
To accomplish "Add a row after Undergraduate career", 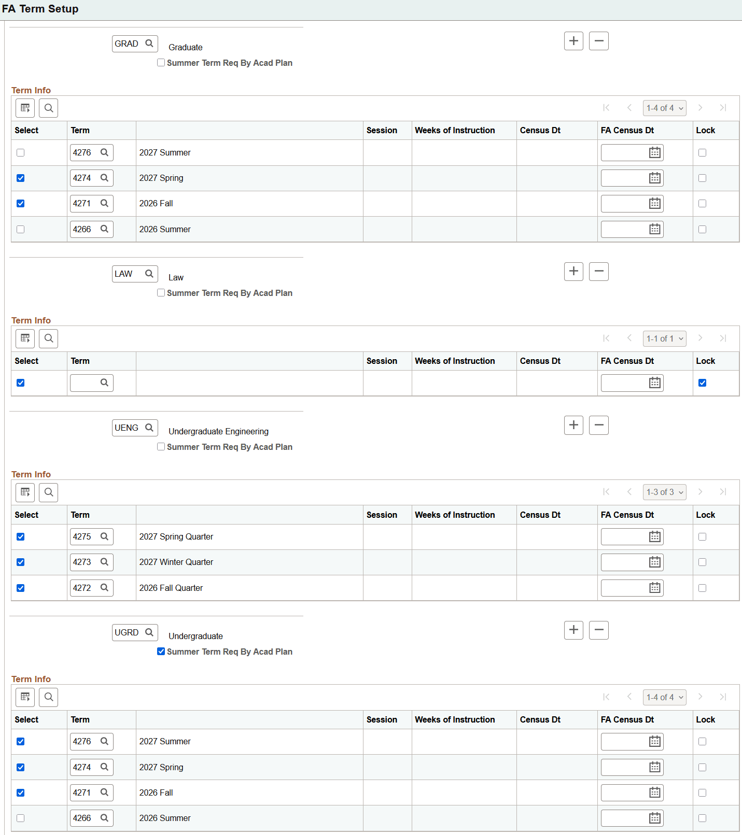I will (573, 630).
